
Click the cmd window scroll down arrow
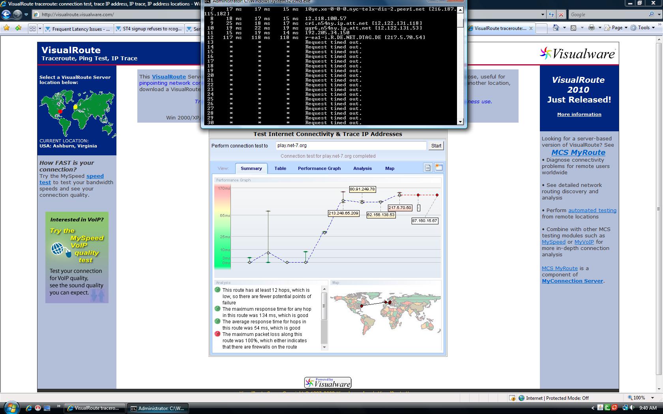(x=460, y=122)
